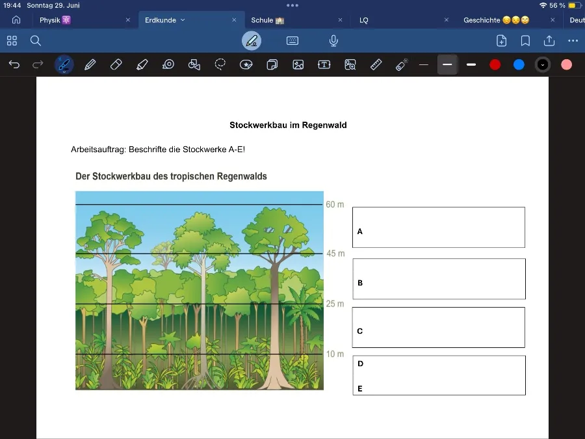Image resolution: width=585 pixels, height=439 pixels.
Task: Pick the pink pen color
Action: click(x=566, y=64)
